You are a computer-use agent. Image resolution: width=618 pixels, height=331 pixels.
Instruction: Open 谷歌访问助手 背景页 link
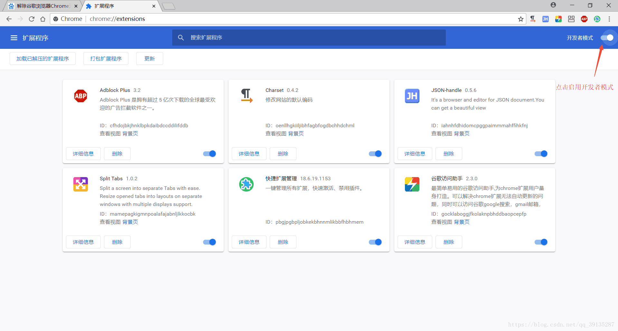pyautogui.click(x=462, y=222)
